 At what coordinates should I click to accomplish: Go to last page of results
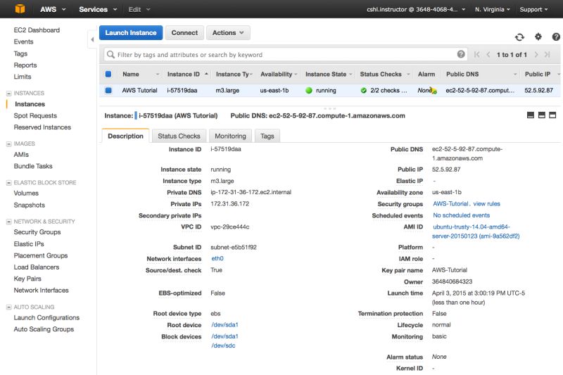pyautogui.click(x=548, y=55)
